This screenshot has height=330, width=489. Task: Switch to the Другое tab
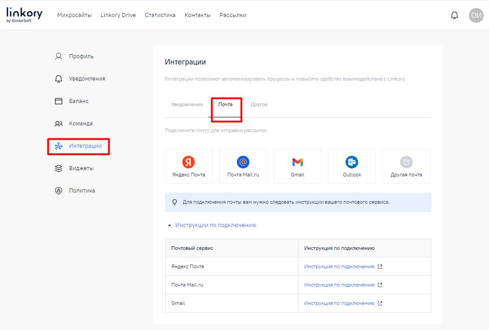(259, 104)
